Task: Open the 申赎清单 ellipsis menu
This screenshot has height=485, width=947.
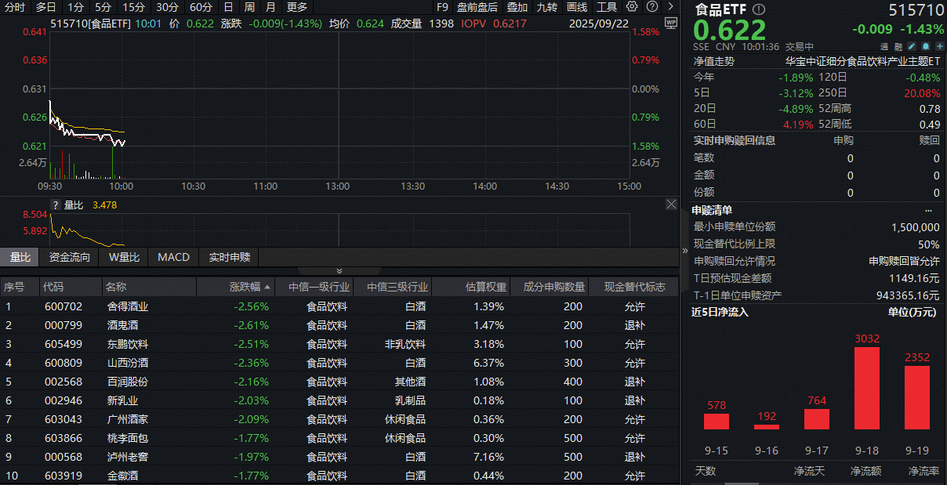Action: click(x=928, y=210)
